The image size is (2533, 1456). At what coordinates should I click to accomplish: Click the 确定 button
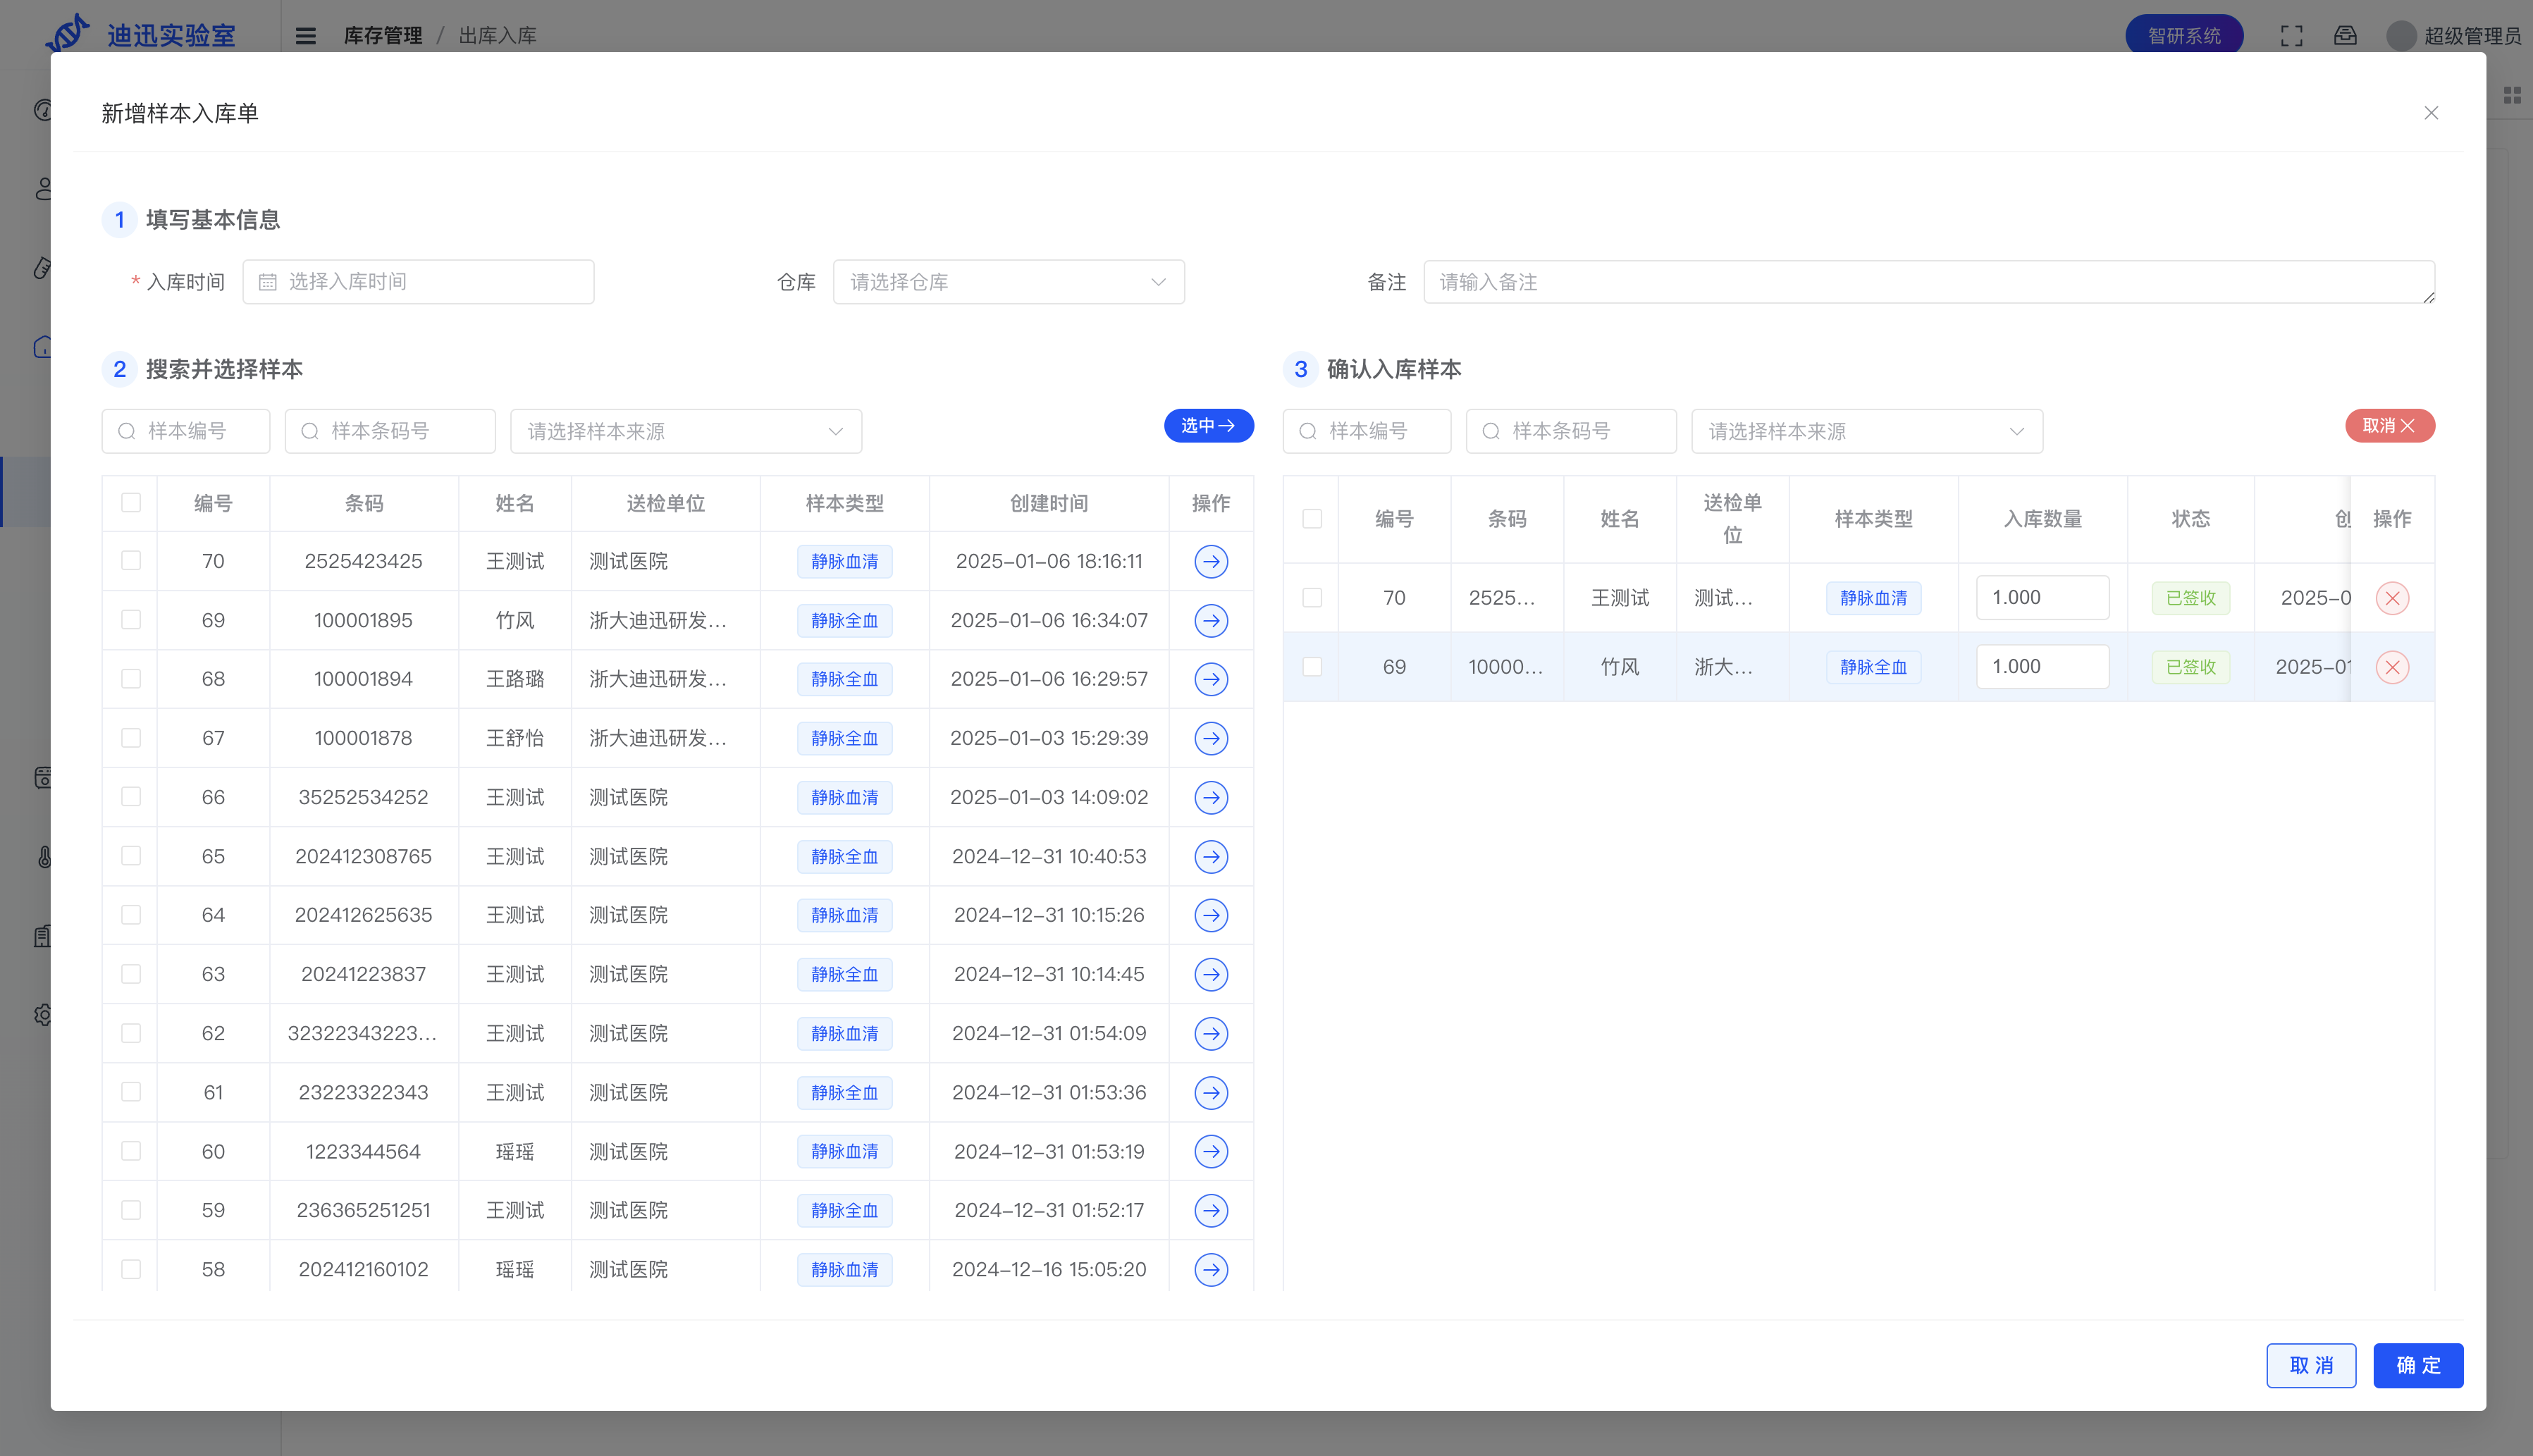point(2418,1365)
